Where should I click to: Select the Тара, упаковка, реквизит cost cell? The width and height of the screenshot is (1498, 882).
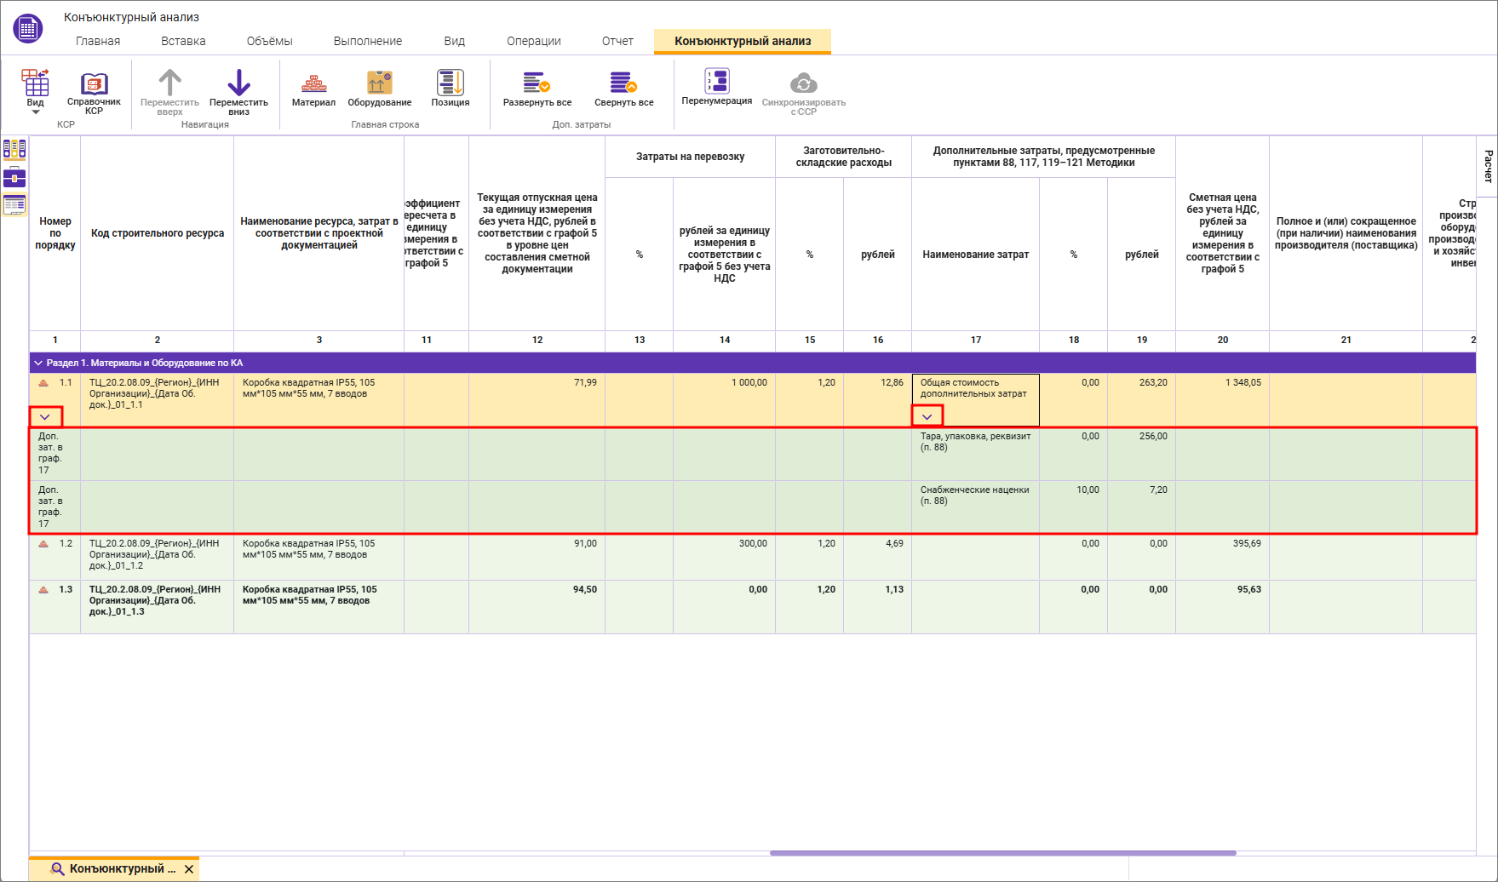pos(975,442)
